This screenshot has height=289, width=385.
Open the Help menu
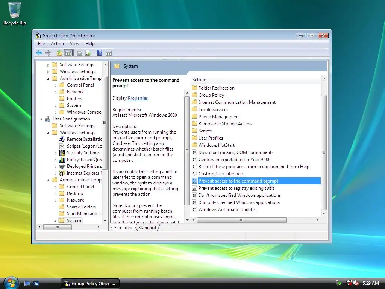(90, 44)
